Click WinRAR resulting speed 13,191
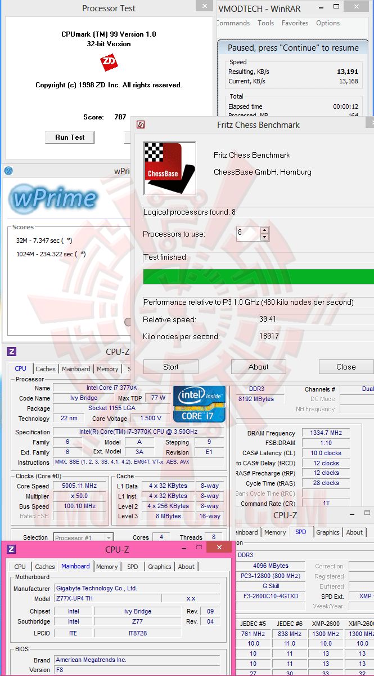374x676 pixels. (347, 72)
